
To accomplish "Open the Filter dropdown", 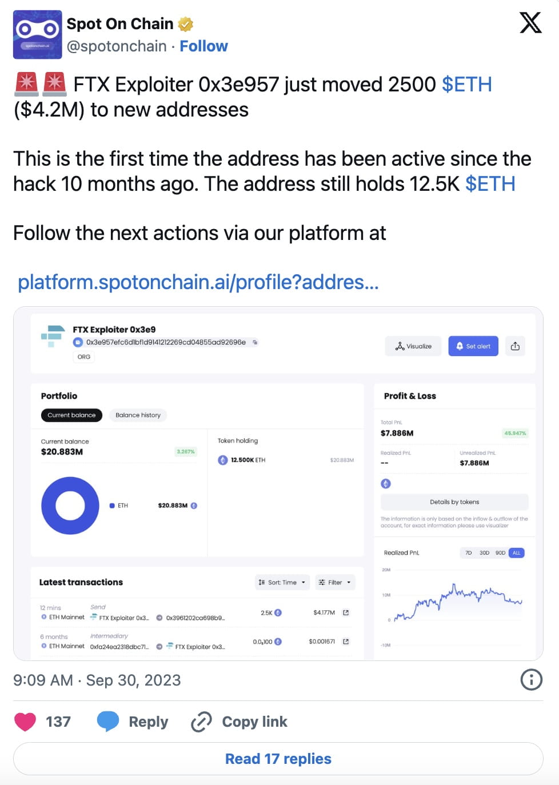I will [x=335, y=582].
